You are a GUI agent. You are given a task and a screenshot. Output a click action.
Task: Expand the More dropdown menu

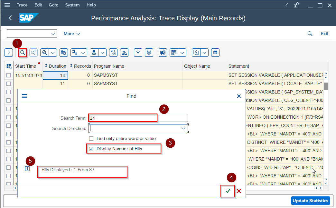(x=72, y=34)
